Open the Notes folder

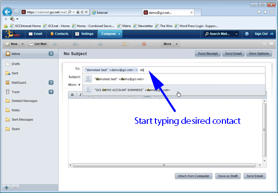(x=15, y=110)
